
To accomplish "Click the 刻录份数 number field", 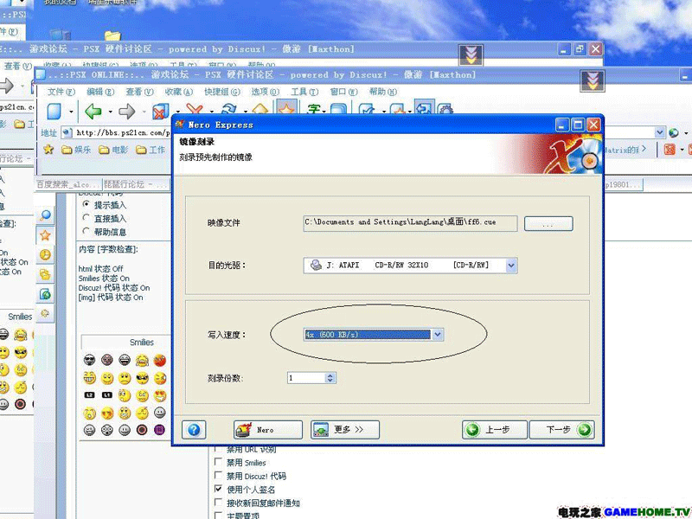I will (307, 378).
